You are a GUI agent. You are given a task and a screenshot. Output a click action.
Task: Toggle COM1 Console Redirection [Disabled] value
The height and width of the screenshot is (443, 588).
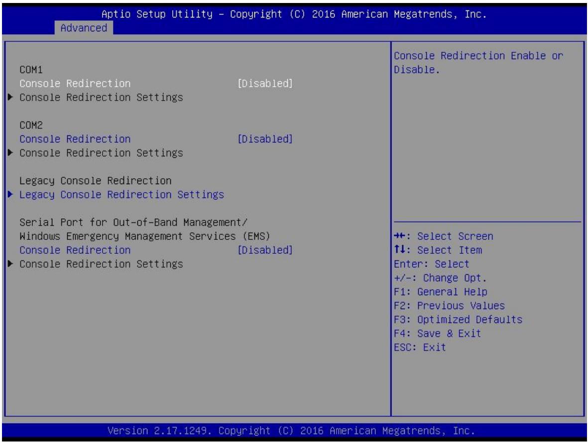click(265, 83)
